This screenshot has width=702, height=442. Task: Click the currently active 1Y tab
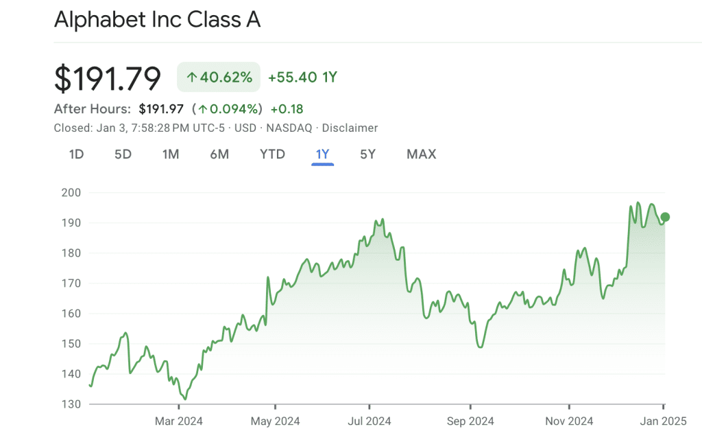(x=322, y=154)
